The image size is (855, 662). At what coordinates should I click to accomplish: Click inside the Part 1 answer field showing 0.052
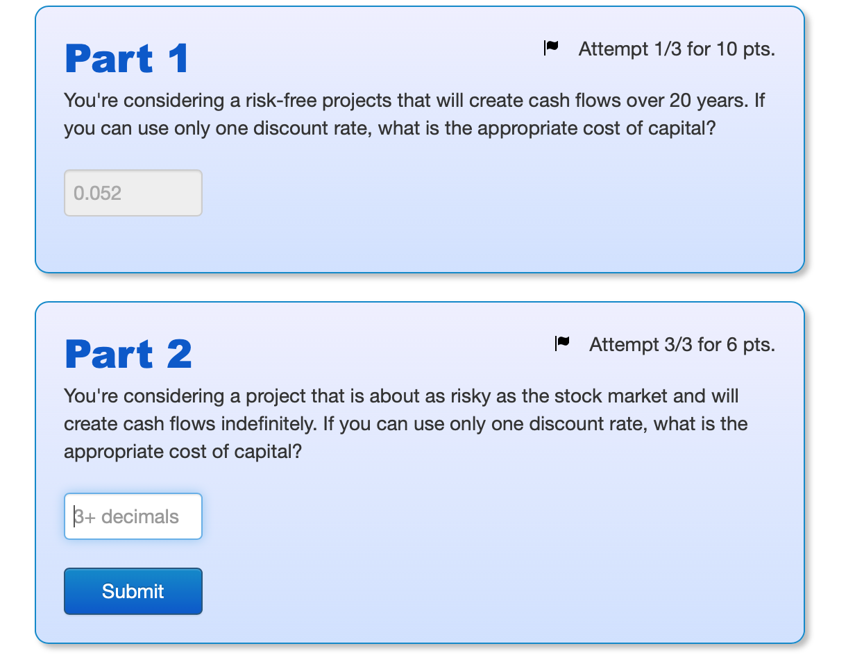133,192
